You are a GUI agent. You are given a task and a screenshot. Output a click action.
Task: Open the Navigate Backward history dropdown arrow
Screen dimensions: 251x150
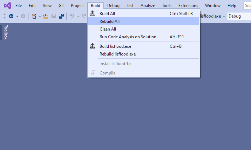point(17,16)
